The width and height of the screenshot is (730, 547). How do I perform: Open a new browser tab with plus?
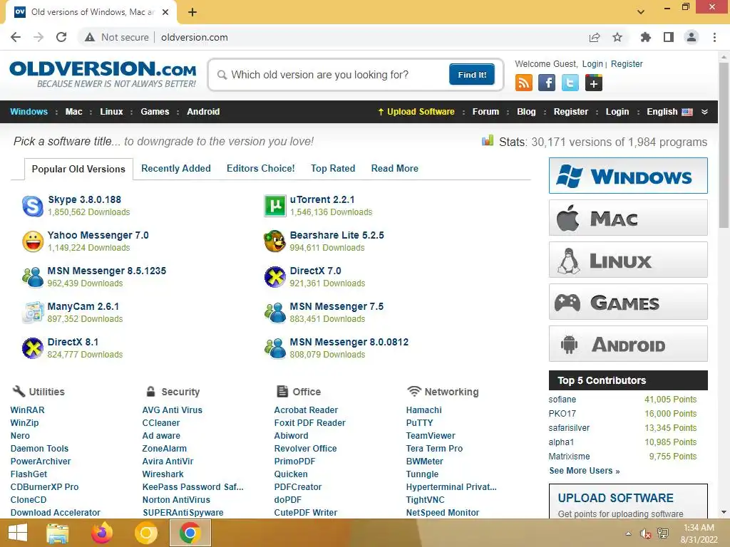click(x=192, y=12)
